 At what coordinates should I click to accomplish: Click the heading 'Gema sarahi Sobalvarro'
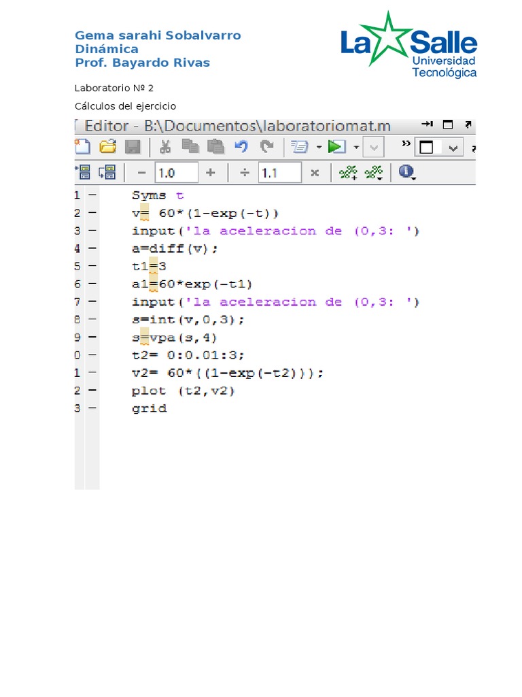tap(158, 35)
